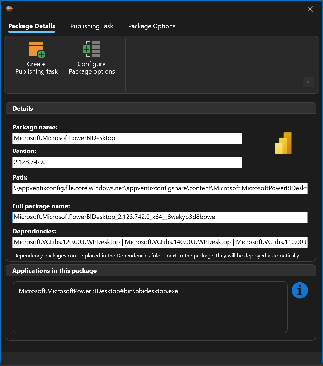This screenshot has height=366, width=323.
Task: Select the pbidesktop.exe application entry
Action: coord(98,291)
